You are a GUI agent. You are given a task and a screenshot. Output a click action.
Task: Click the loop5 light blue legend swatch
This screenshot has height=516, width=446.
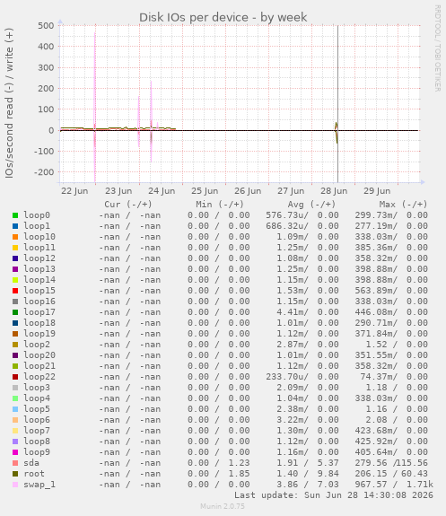[x=15, y=409]
